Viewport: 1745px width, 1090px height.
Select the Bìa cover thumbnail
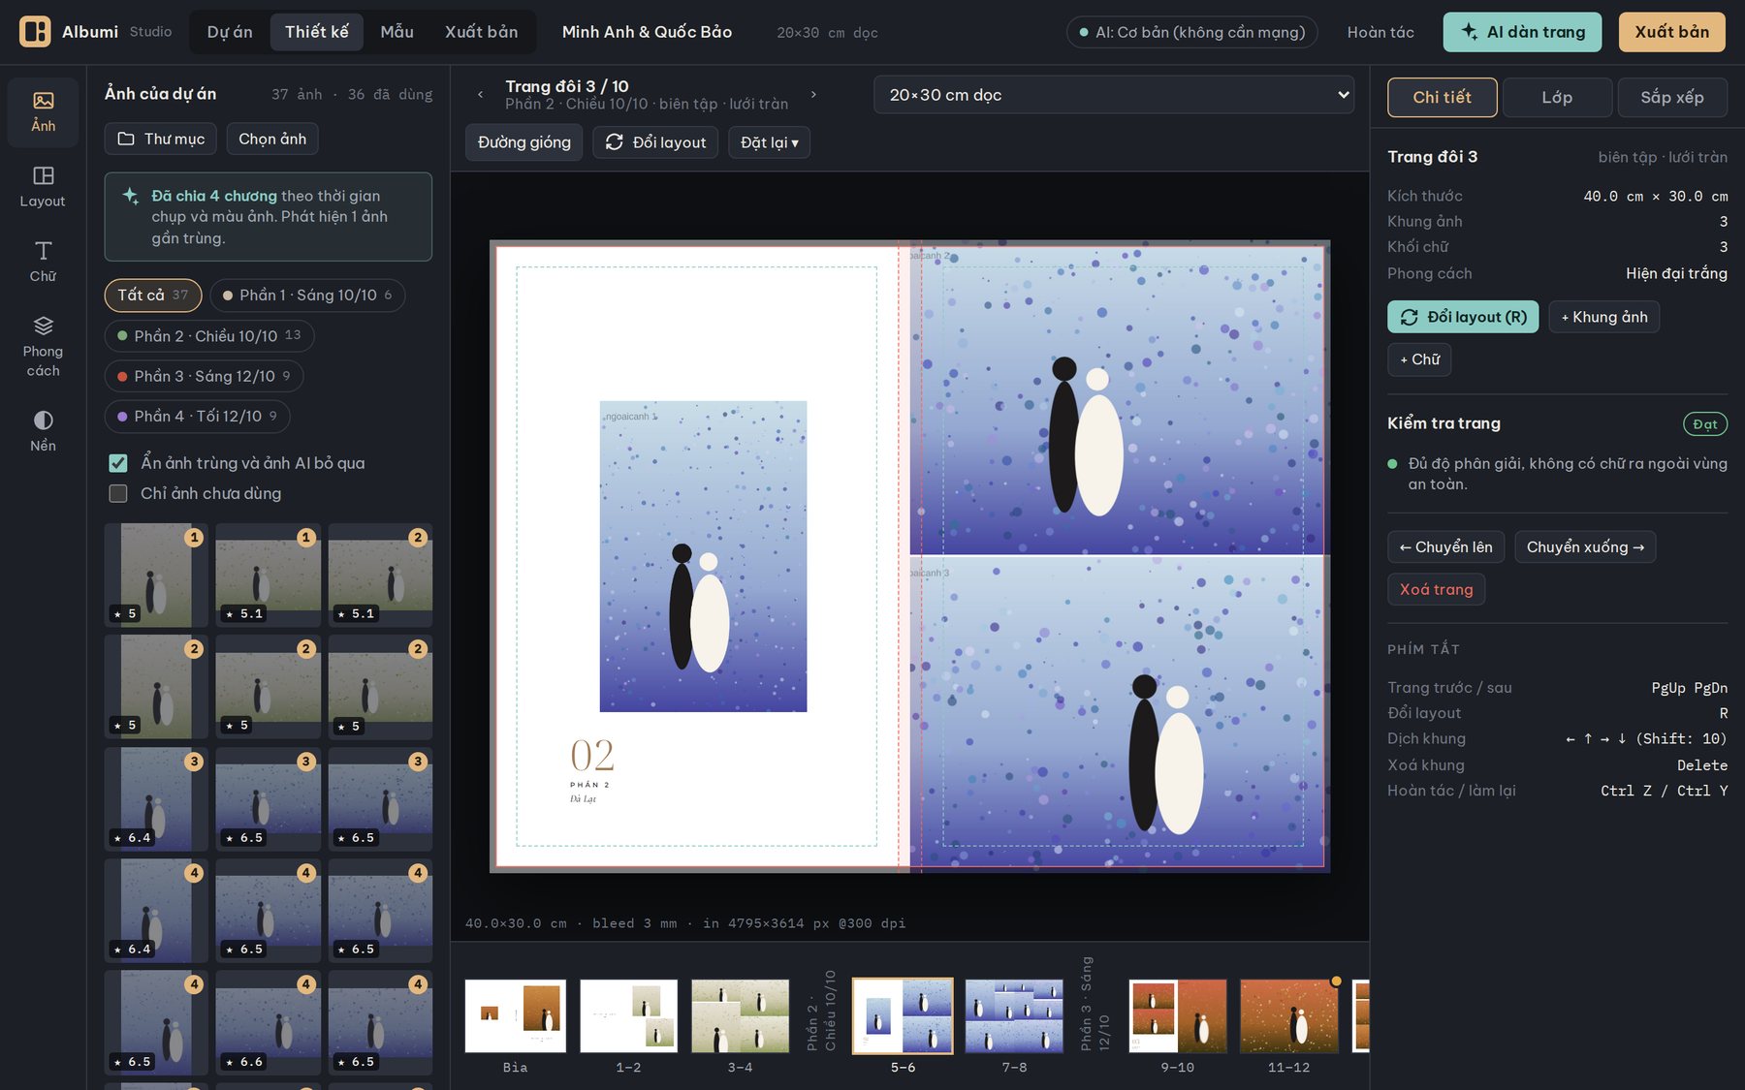[516, 1016]
